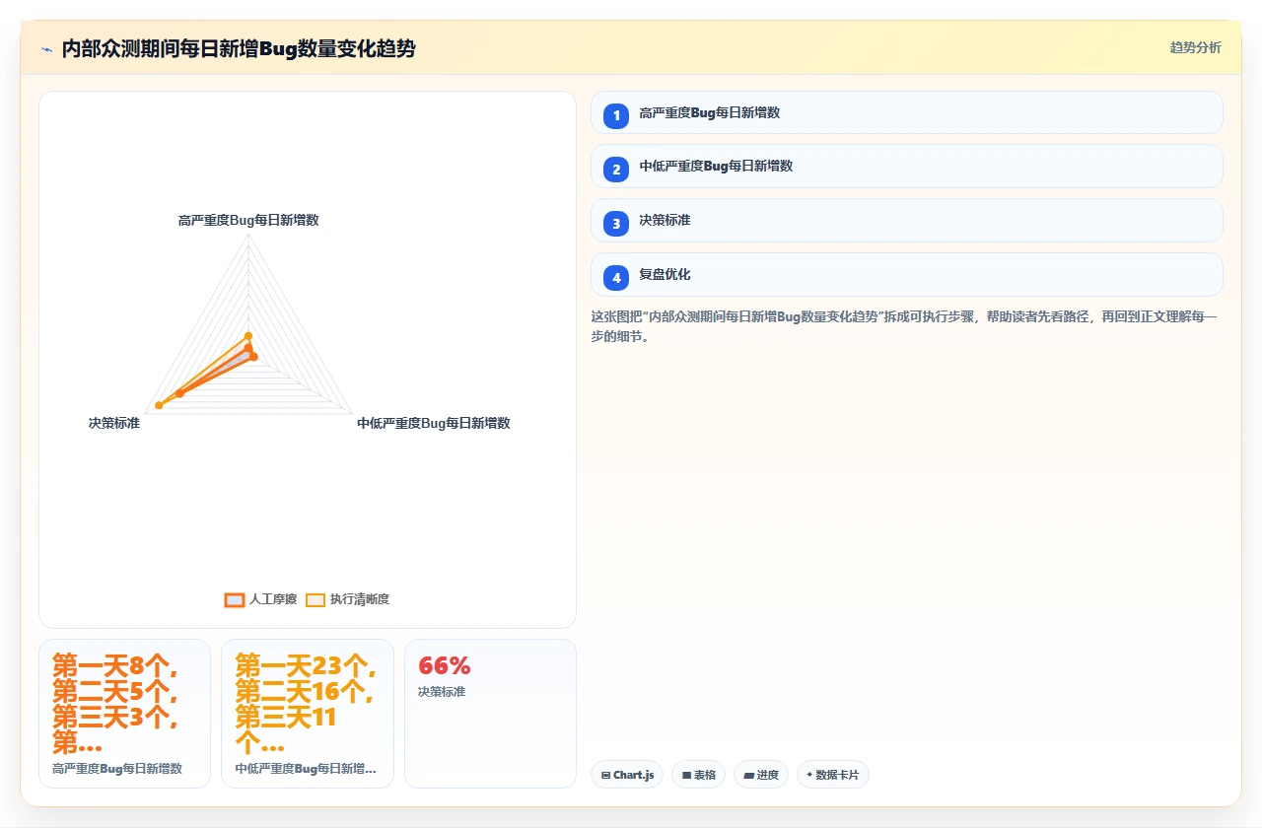Click the 进度 tag chip
Viewport: 1262px width, 828px height.
(x=761, y=775)
